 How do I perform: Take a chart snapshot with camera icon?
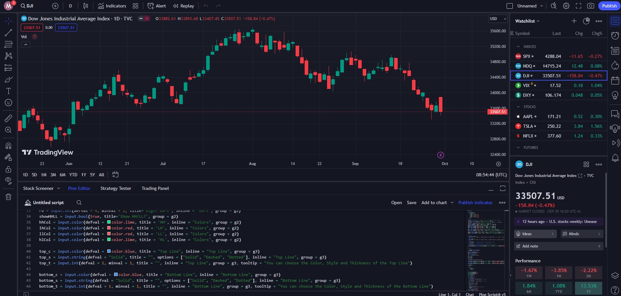click(591, 6)
